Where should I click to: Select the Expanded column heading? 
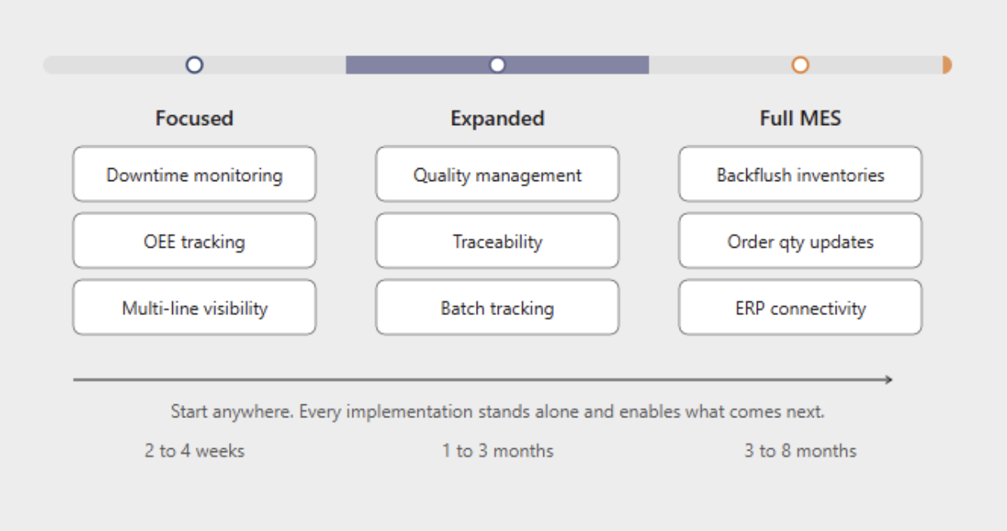pyautogui.click(x=497, y=119)
